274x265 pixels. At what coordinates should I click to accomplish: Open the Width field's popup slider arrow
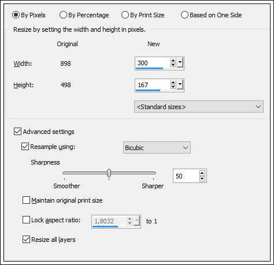pyautogui.click(x=180, y=63)
